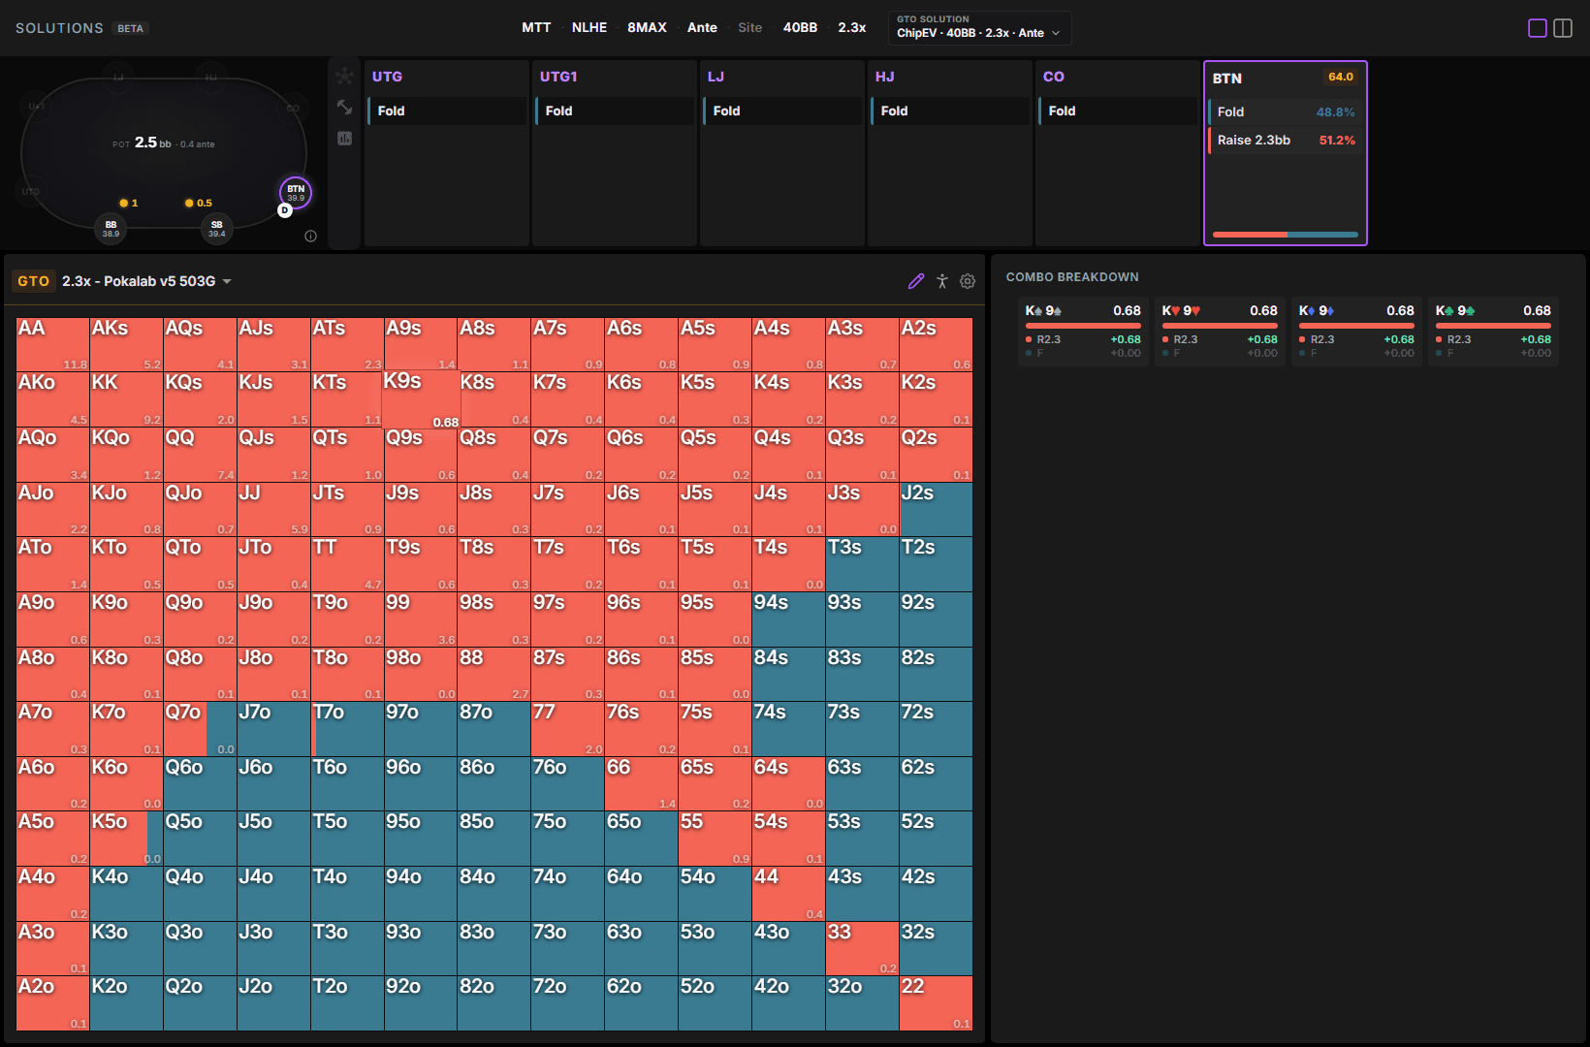Select the T3s hand cell
Screen dimensions: 1590x1047
tap(863, 564)
